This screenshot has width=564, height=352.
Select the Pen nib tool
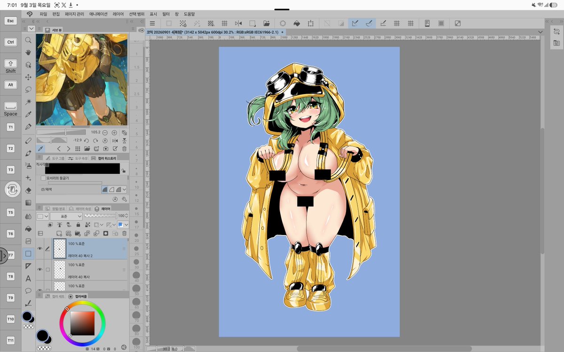(28, 127)
